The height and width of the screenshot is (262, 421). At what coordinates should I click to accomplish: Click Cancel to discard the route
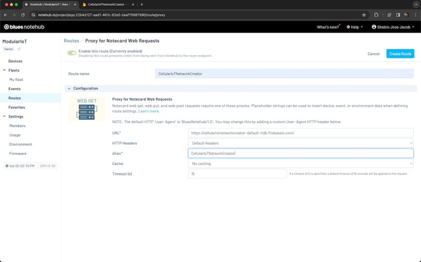tap(374, 54)
